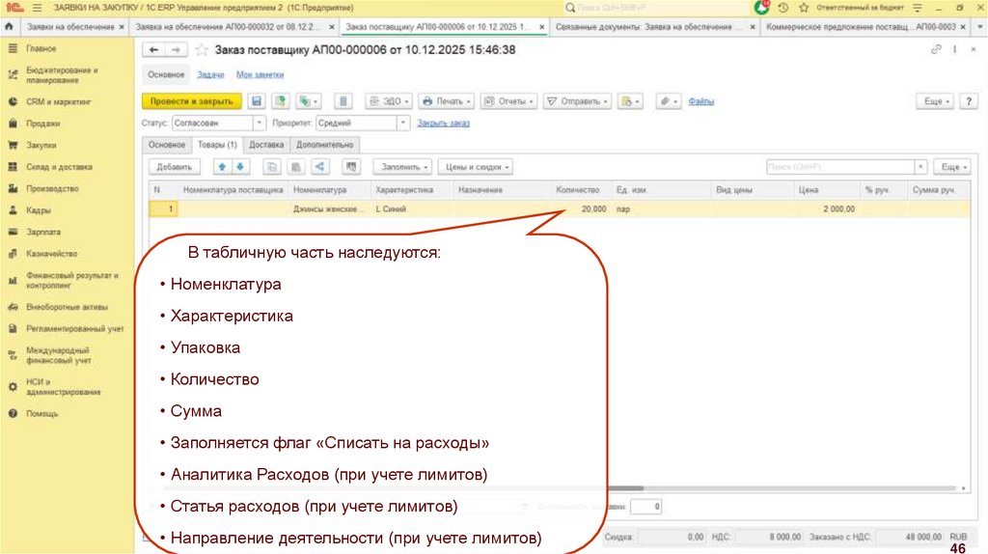Open the Приоритет dropdown list

pos(403,124)
